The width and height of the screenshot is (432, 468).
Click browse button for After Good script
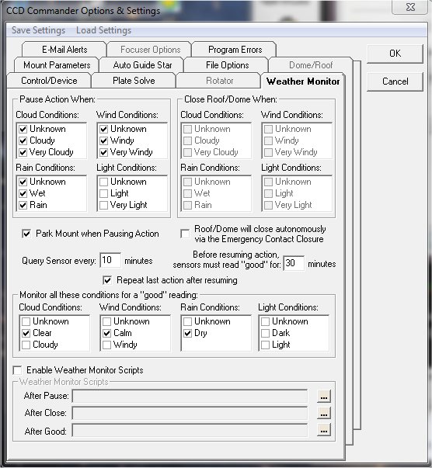tap(324, 431)
